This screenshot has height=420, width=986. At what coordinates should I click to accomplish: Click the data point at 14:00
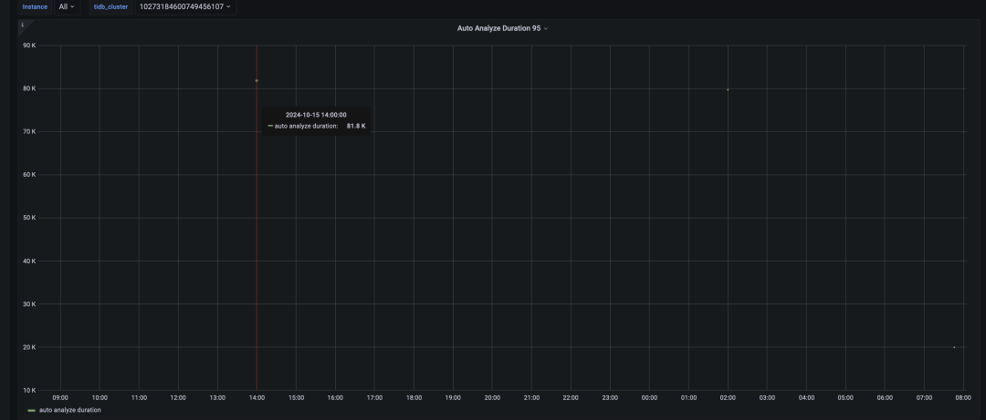coord(257,80)
